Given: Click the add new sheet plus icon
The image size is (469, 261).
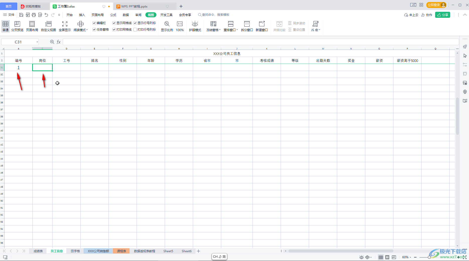Looking at the screenshot, I should click(x=199, y=251).
